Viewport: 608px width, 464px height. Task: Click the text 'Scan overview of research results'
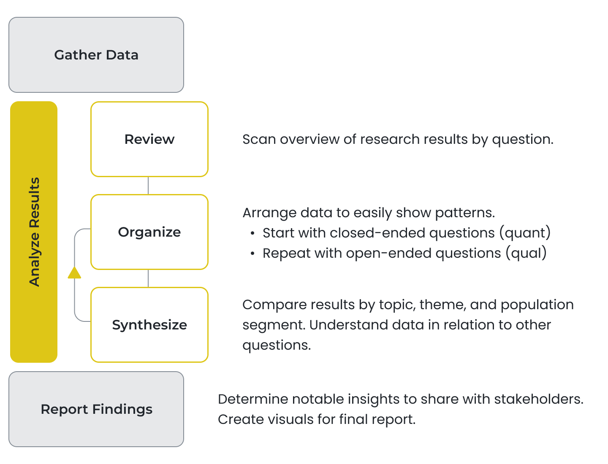click(x=355, y=139)
